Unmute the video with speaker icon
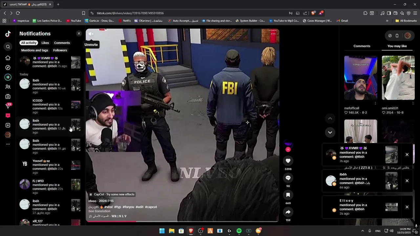Screen dimensions: 420x236 point(91,34)
